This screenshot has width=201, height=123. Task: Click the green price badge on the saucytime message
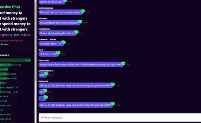[x=123, y=63]
